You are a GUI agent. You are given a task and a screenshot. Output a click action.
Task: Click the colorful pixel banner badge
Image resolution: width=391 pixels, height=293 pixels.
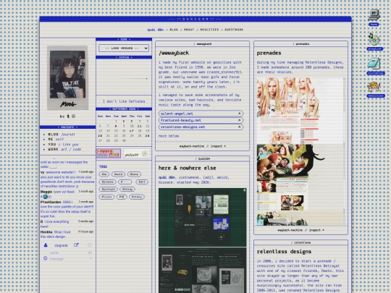[x=109, y=153]
